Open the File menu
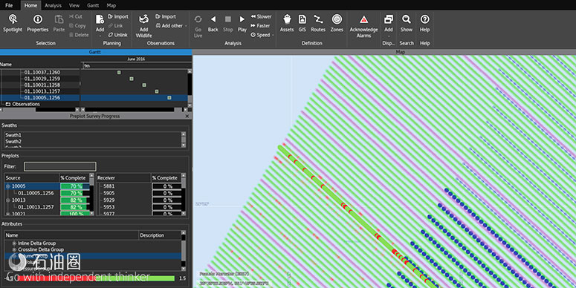 (9, 5)
